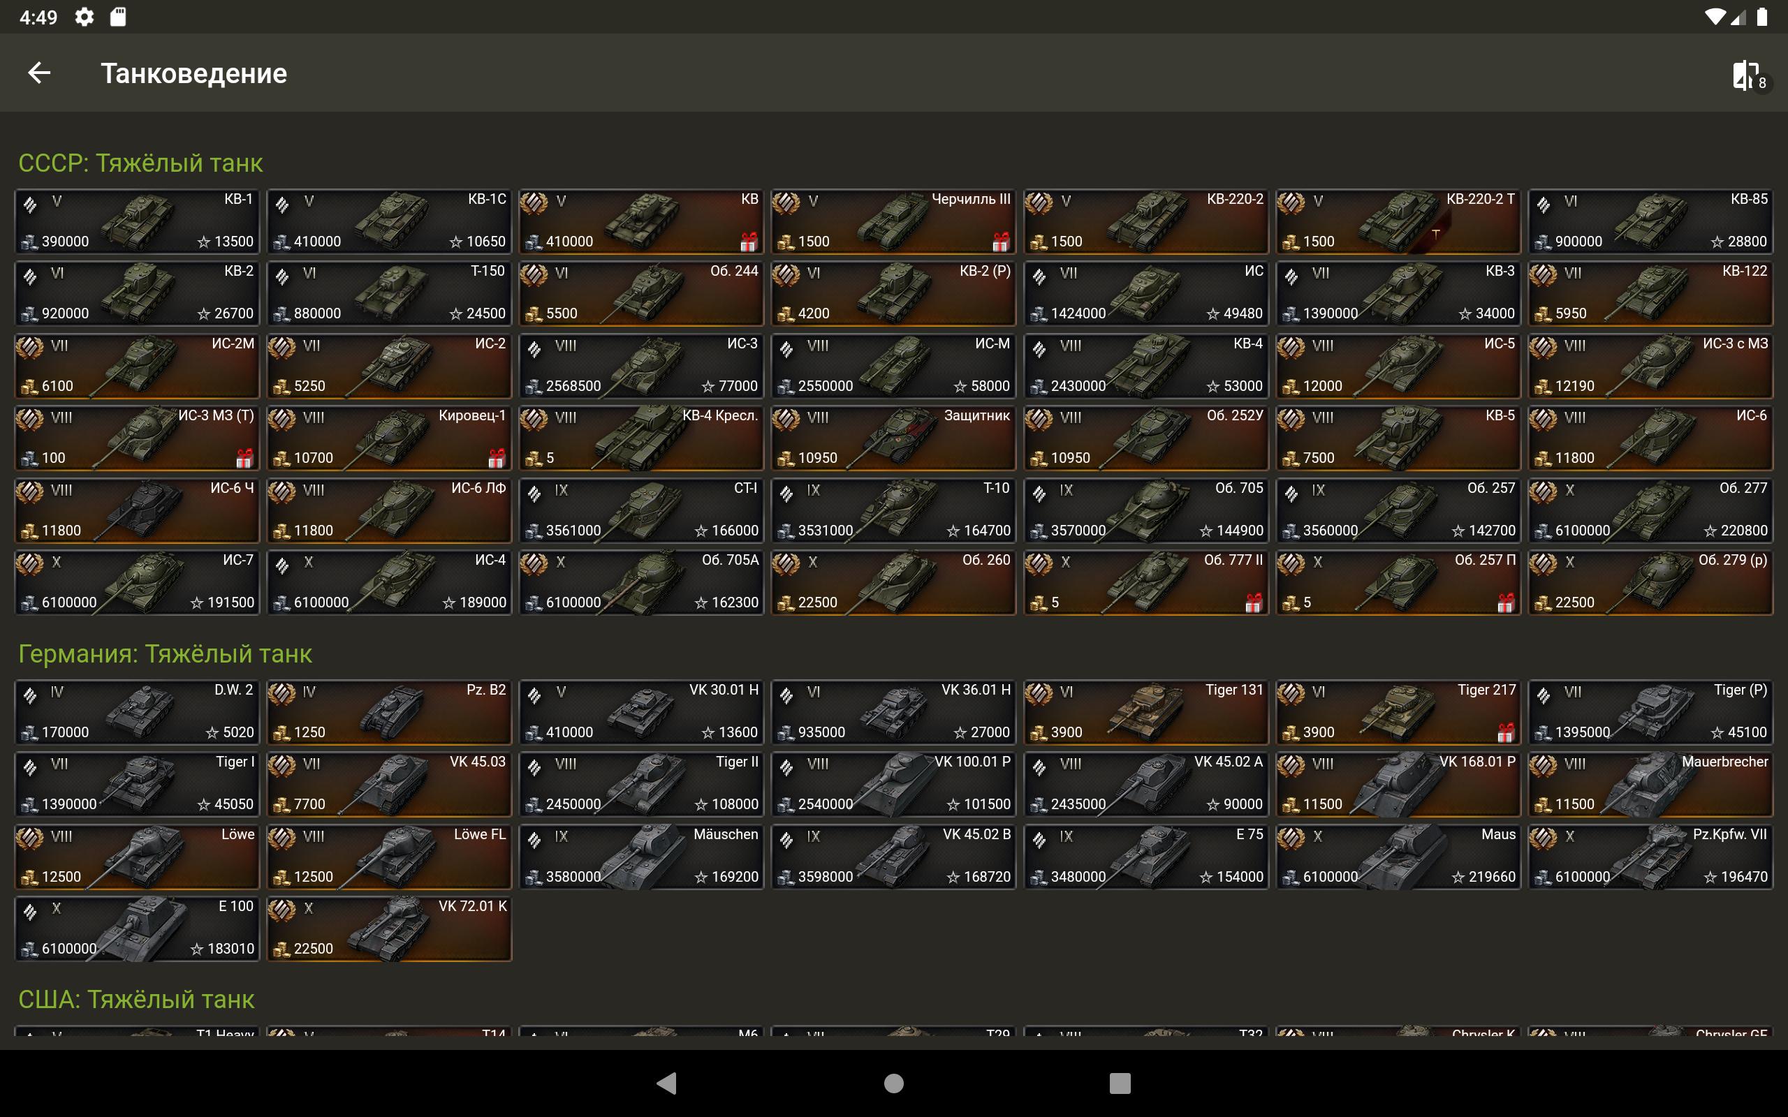
Task: Click the 2568500 price on ИС-3 card
Action: point(573,386)
